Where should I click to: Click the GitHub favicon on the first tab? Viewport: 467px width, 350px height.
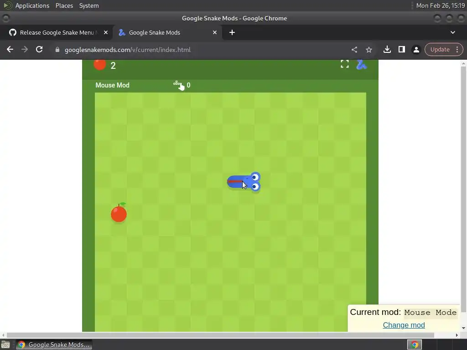coord(12,32)
